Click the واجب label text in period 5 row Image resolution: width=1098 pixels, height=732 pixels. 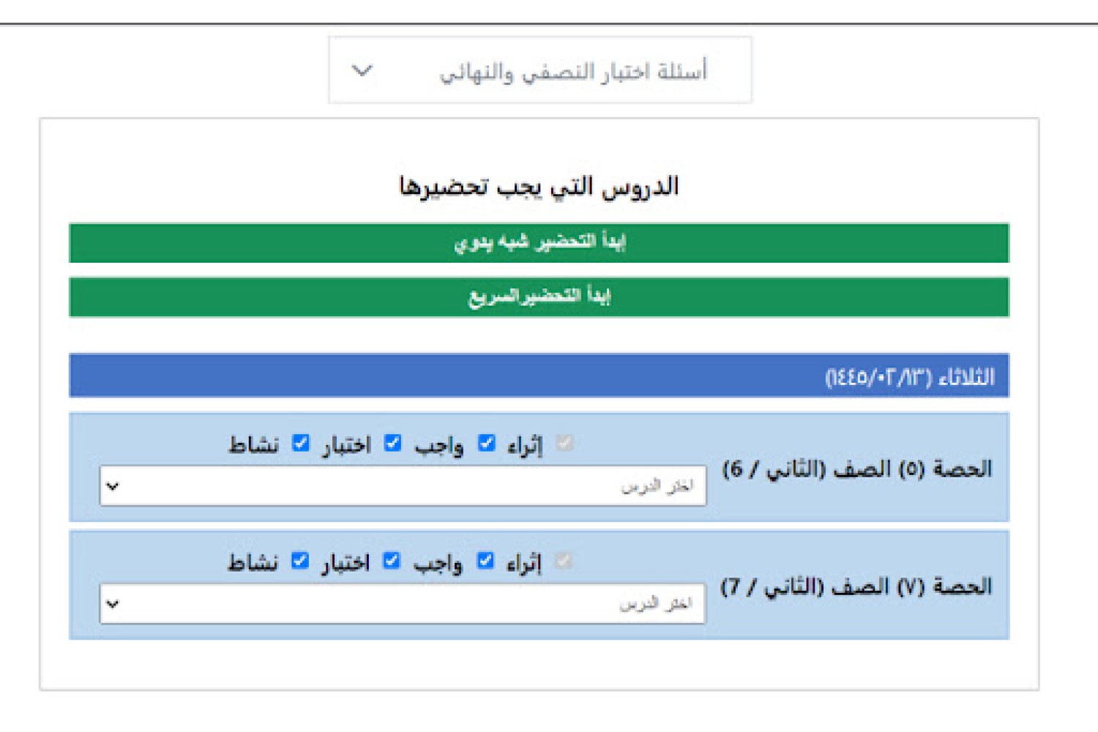coord(438,444)
